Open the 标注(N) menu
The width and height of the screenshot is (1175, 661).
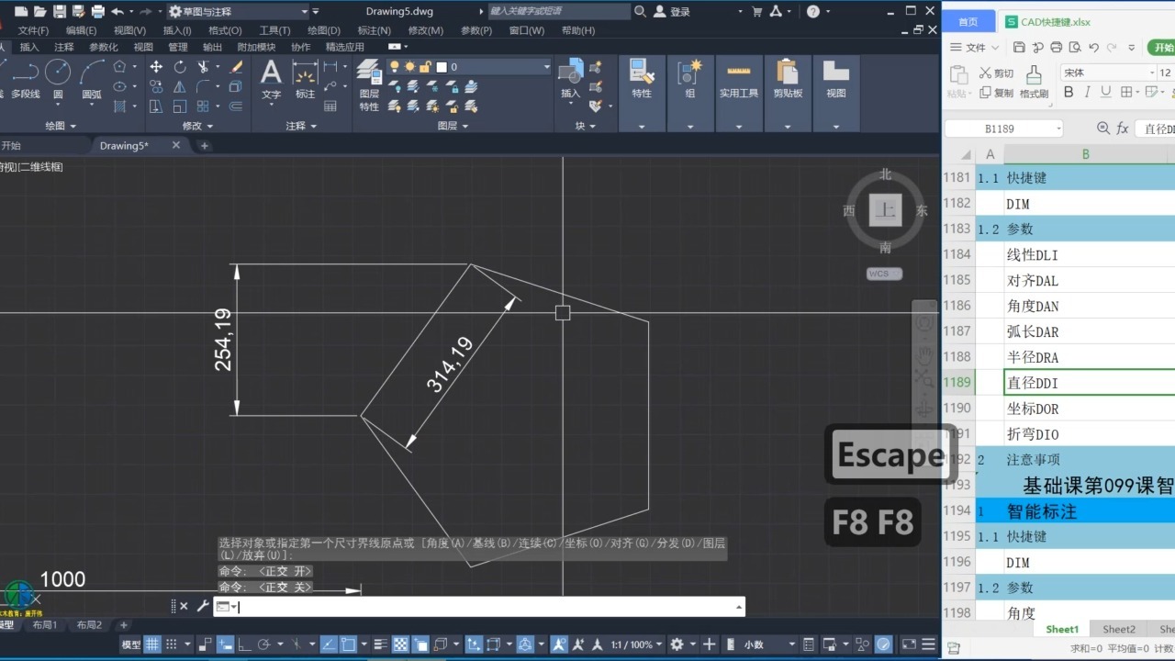[x=374, y=30]
